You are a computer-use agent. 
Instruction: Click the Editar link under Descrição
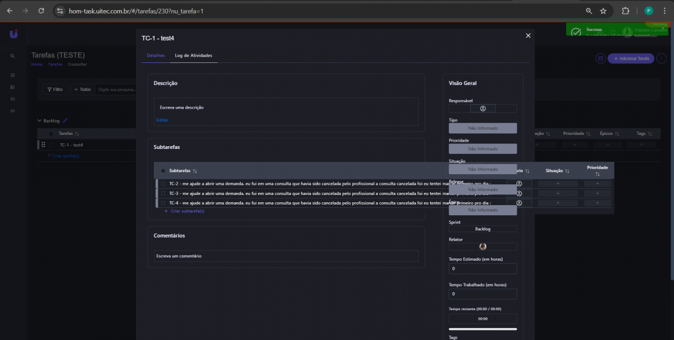point(162,120)
